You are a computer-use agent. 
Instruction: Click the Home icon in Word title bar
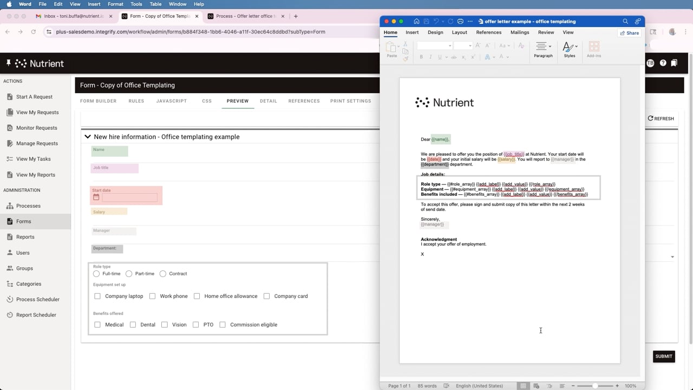(x=416, y=22)
